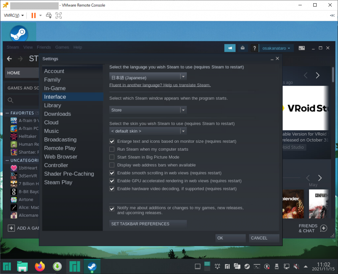Open the VMRC power options dropdown arrow
This screenshot has width=338, height=274.
(40, 15)
